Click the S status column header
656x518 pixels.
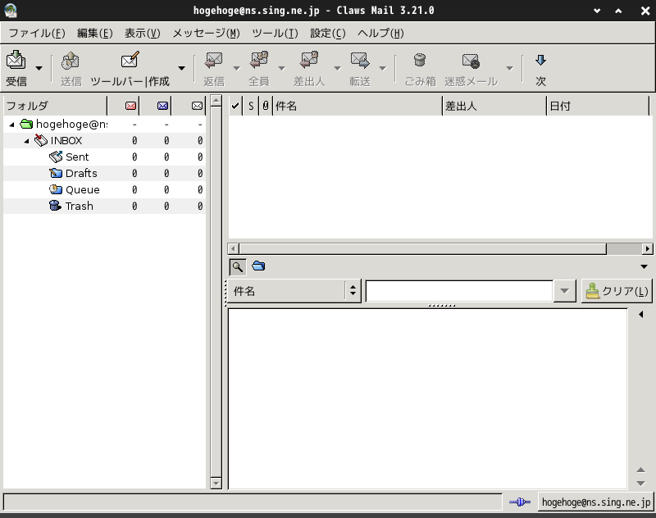[251, 106]
